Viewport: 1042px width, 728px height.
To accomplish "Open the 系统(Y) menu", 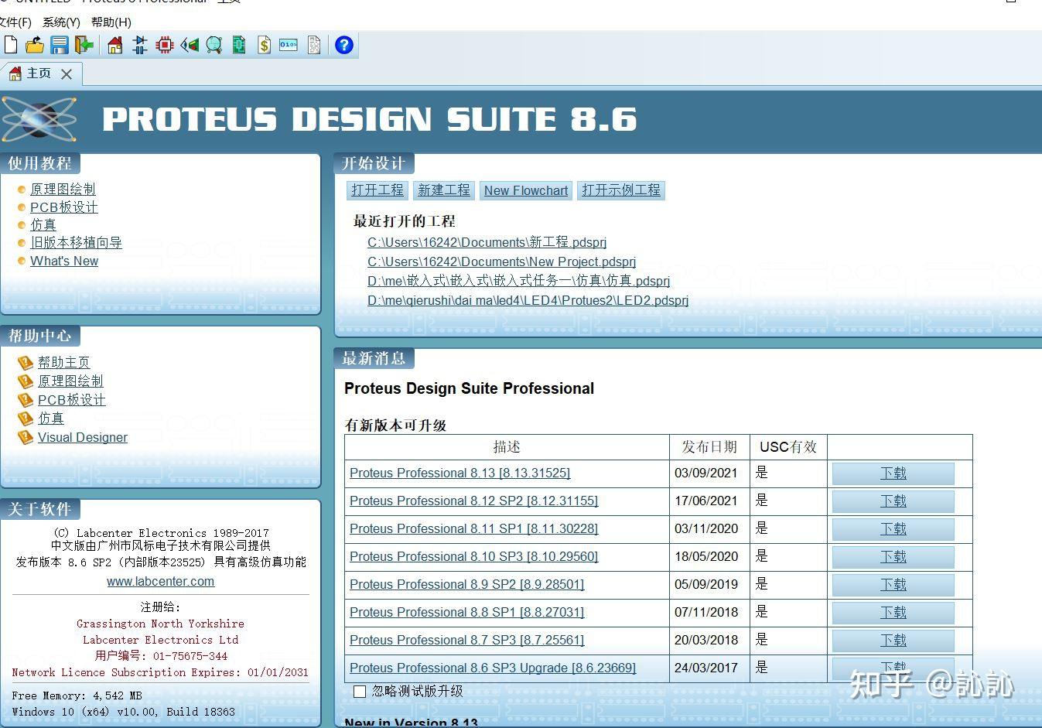I will [x=61, y=22].
